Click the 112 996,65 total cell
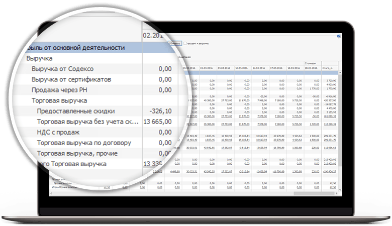 click(x=330, y=148)
